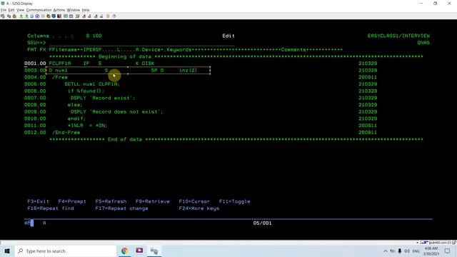Click the 'Beginning of data' marker line
This screenshot has height=257, width=457.
tap(236, 56)
